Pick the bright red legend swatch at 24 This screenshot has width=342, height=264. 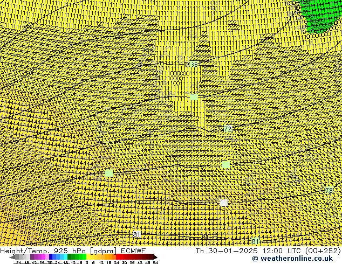click(118, 257)
